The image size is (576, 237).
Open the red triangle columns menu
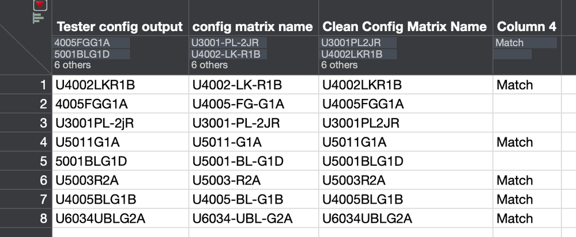tap(40, 5)
